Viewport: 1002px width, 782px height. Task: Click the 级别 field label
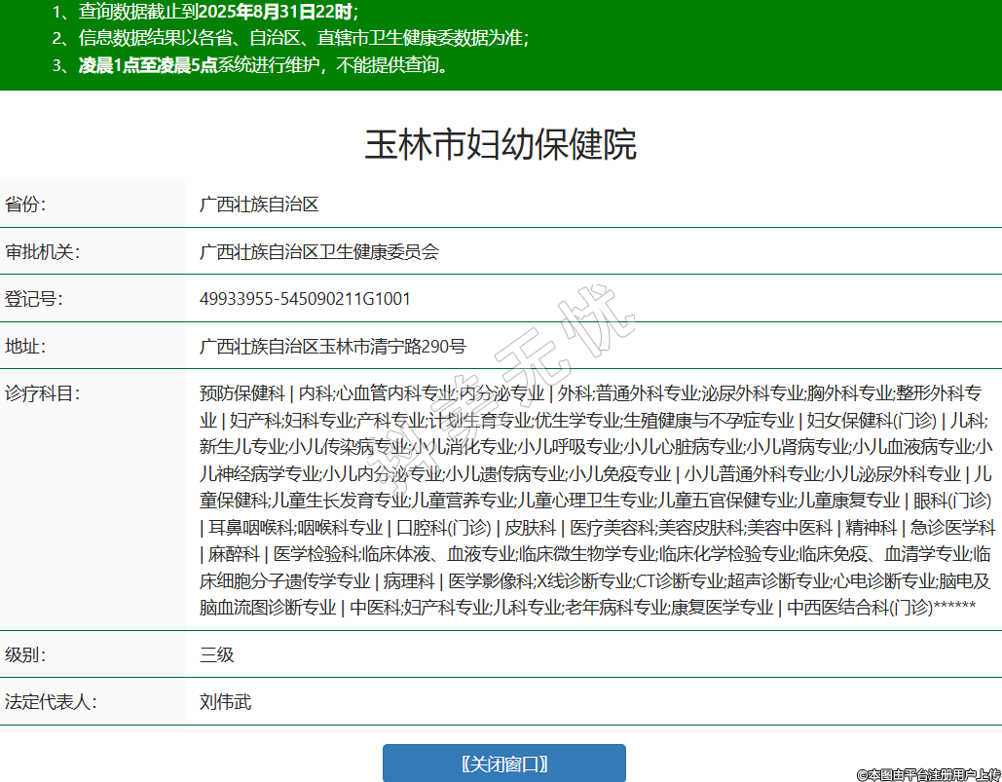coord(26,654)
